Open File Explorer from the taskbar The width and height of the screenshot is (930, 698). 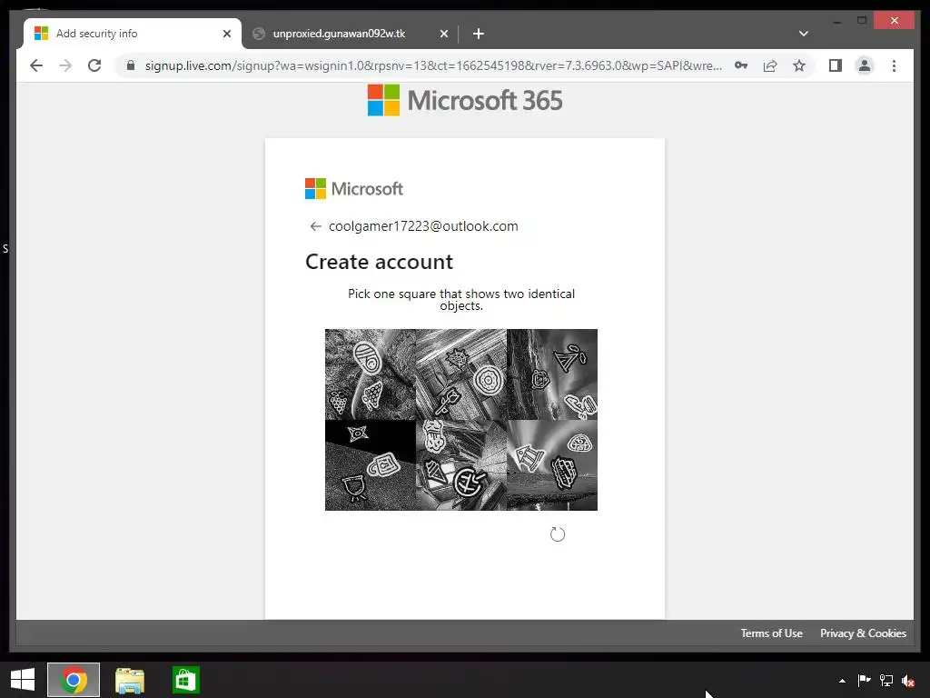tap(129, 680)
